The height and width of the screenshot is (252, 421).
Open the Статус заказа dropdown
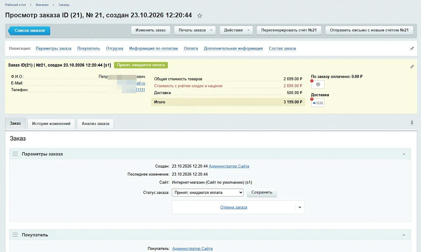[x=208, y=192]
